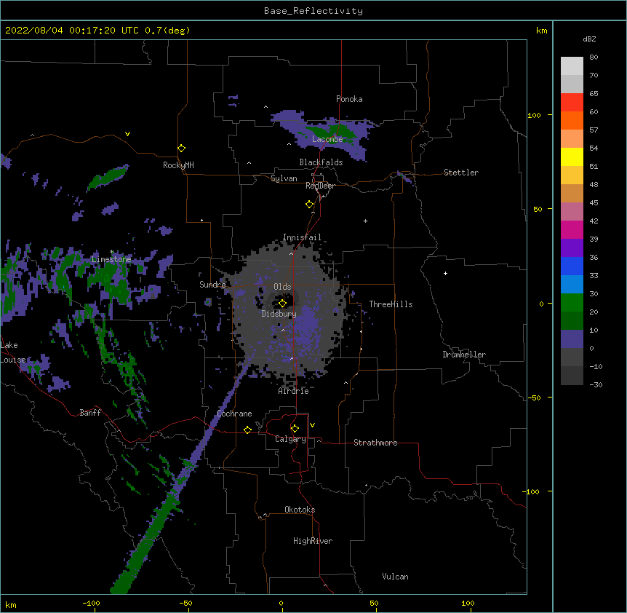Select the yellow v marker northeast of Calgary

(312, 425)
